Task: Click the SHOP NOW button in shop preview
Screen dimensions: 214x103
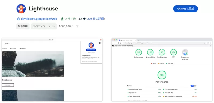Action: point(7,85)
